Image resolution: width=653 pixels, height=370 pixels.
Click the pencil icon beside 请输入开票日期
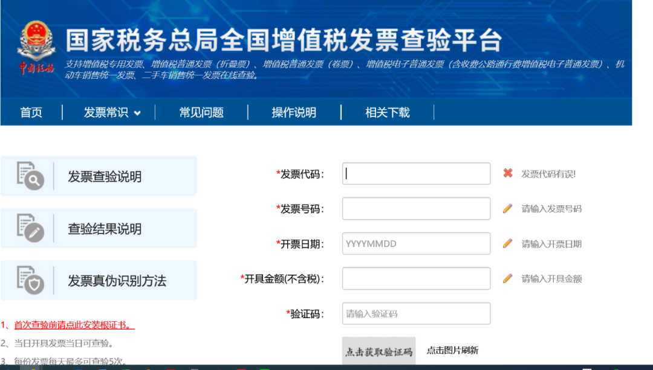508,243
